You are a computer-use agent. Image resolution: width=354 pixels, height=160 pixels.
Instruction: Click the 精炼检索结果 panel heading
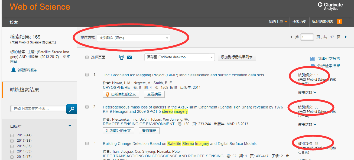coord(25,90)
